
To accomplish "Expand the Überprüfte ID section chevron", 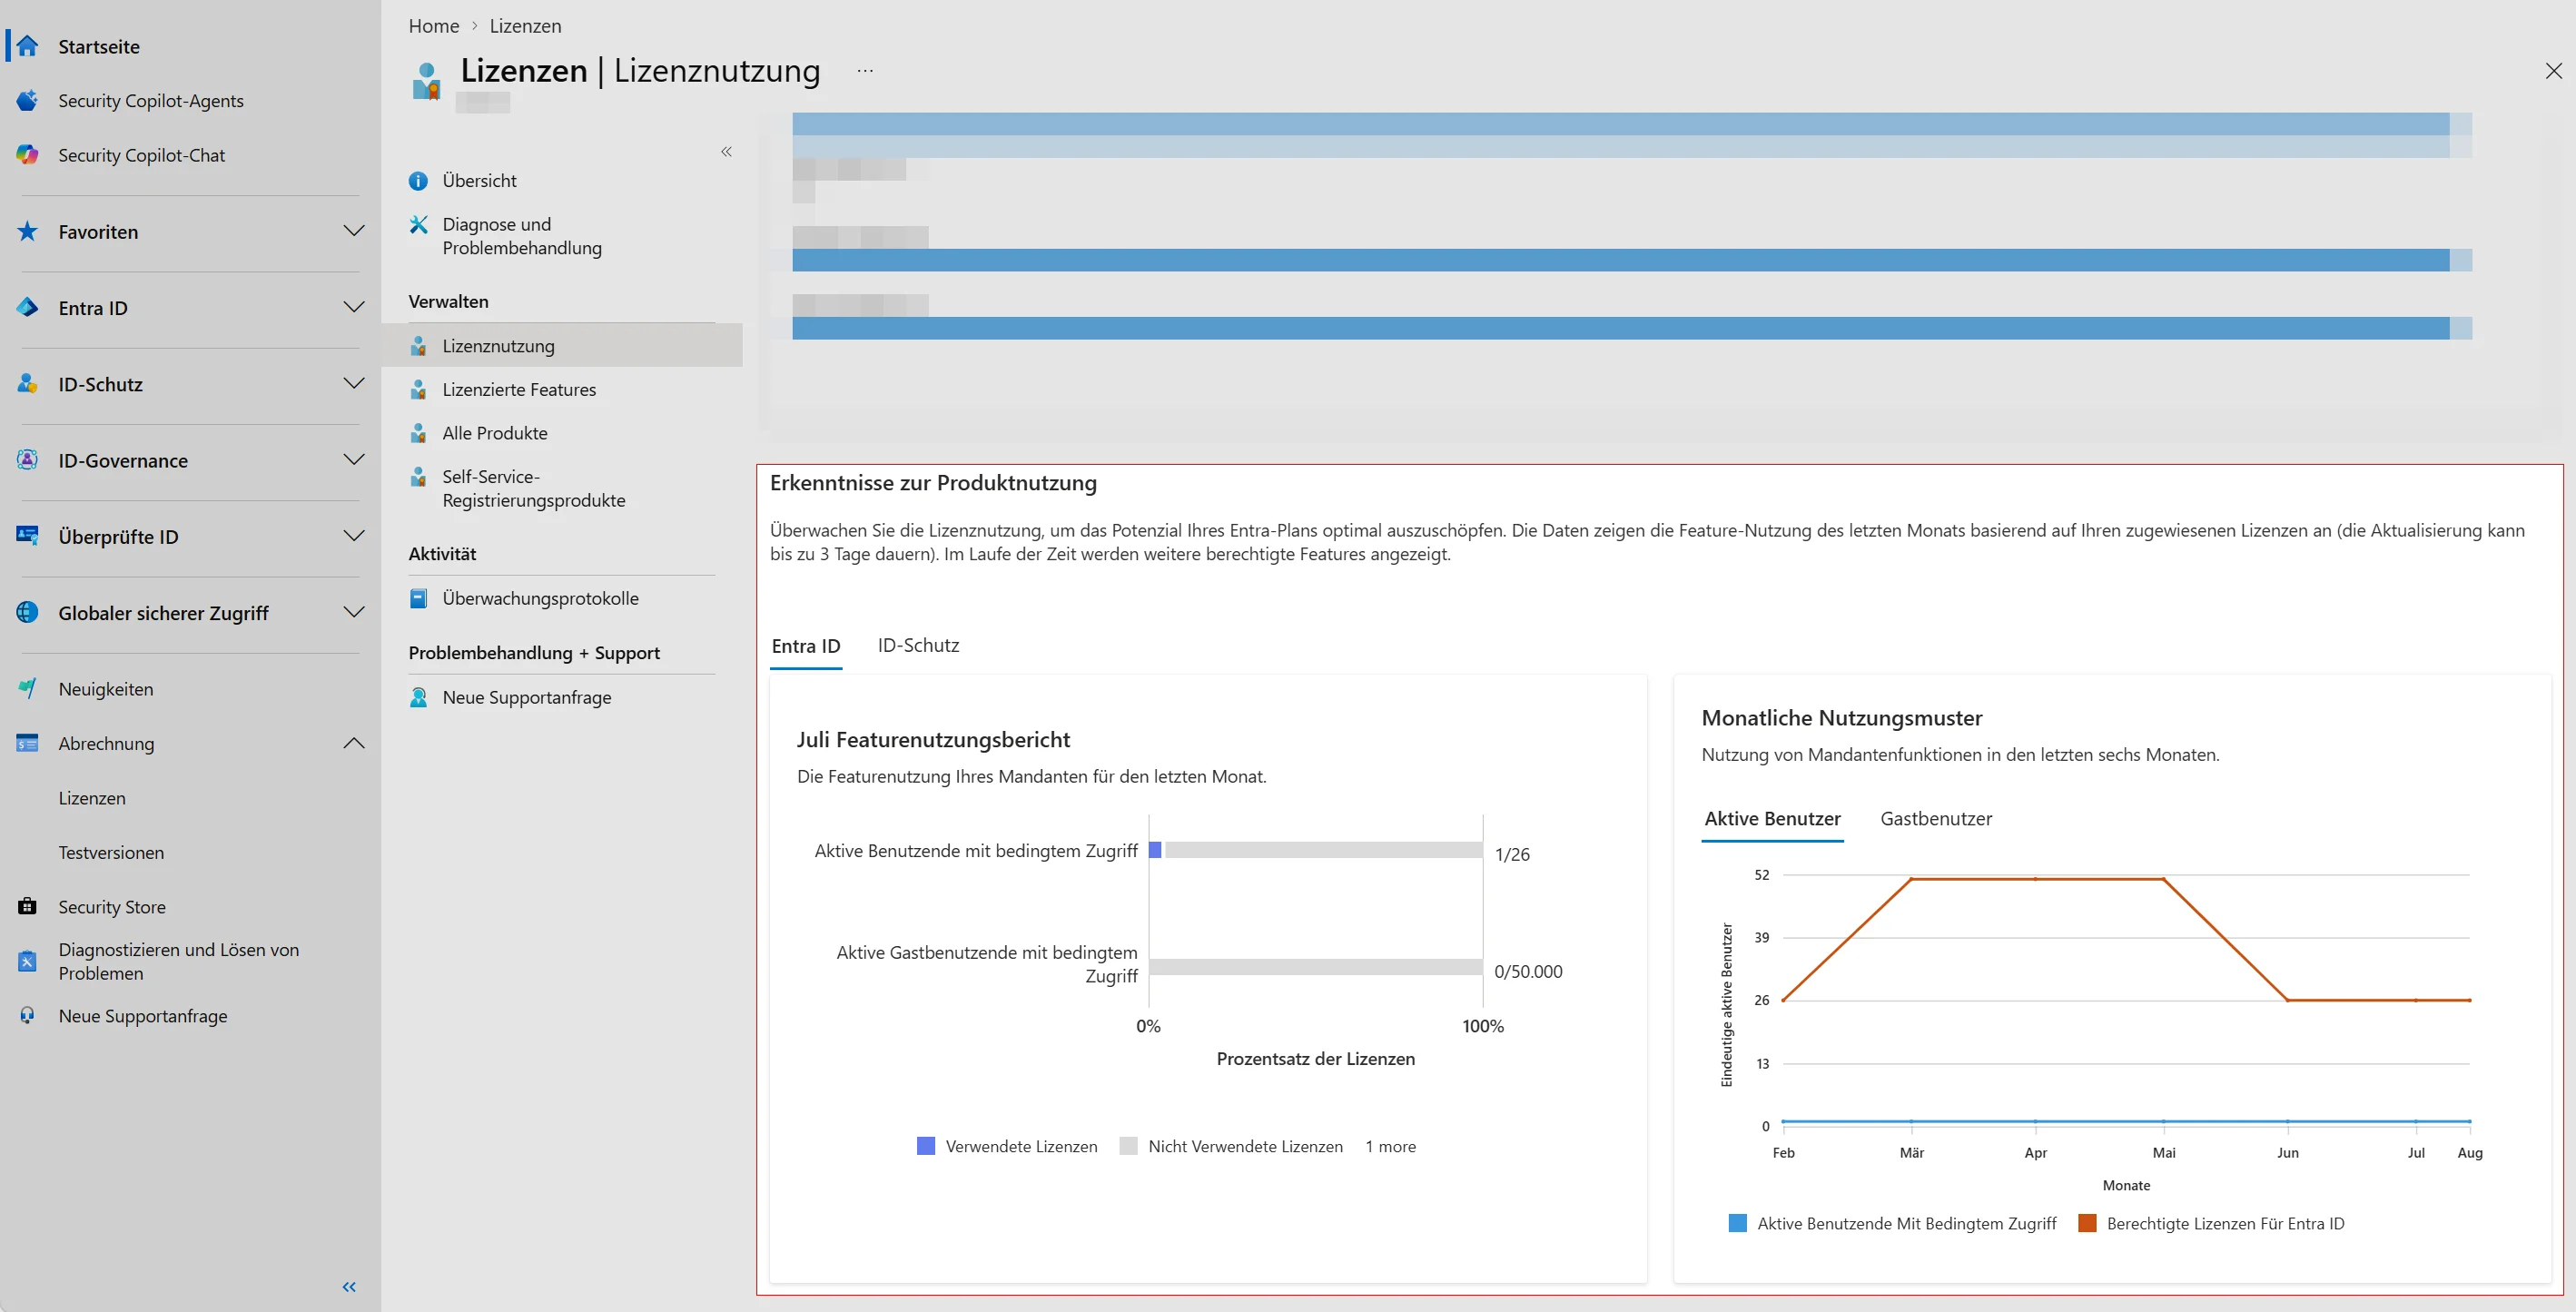I will click(353, 536).
